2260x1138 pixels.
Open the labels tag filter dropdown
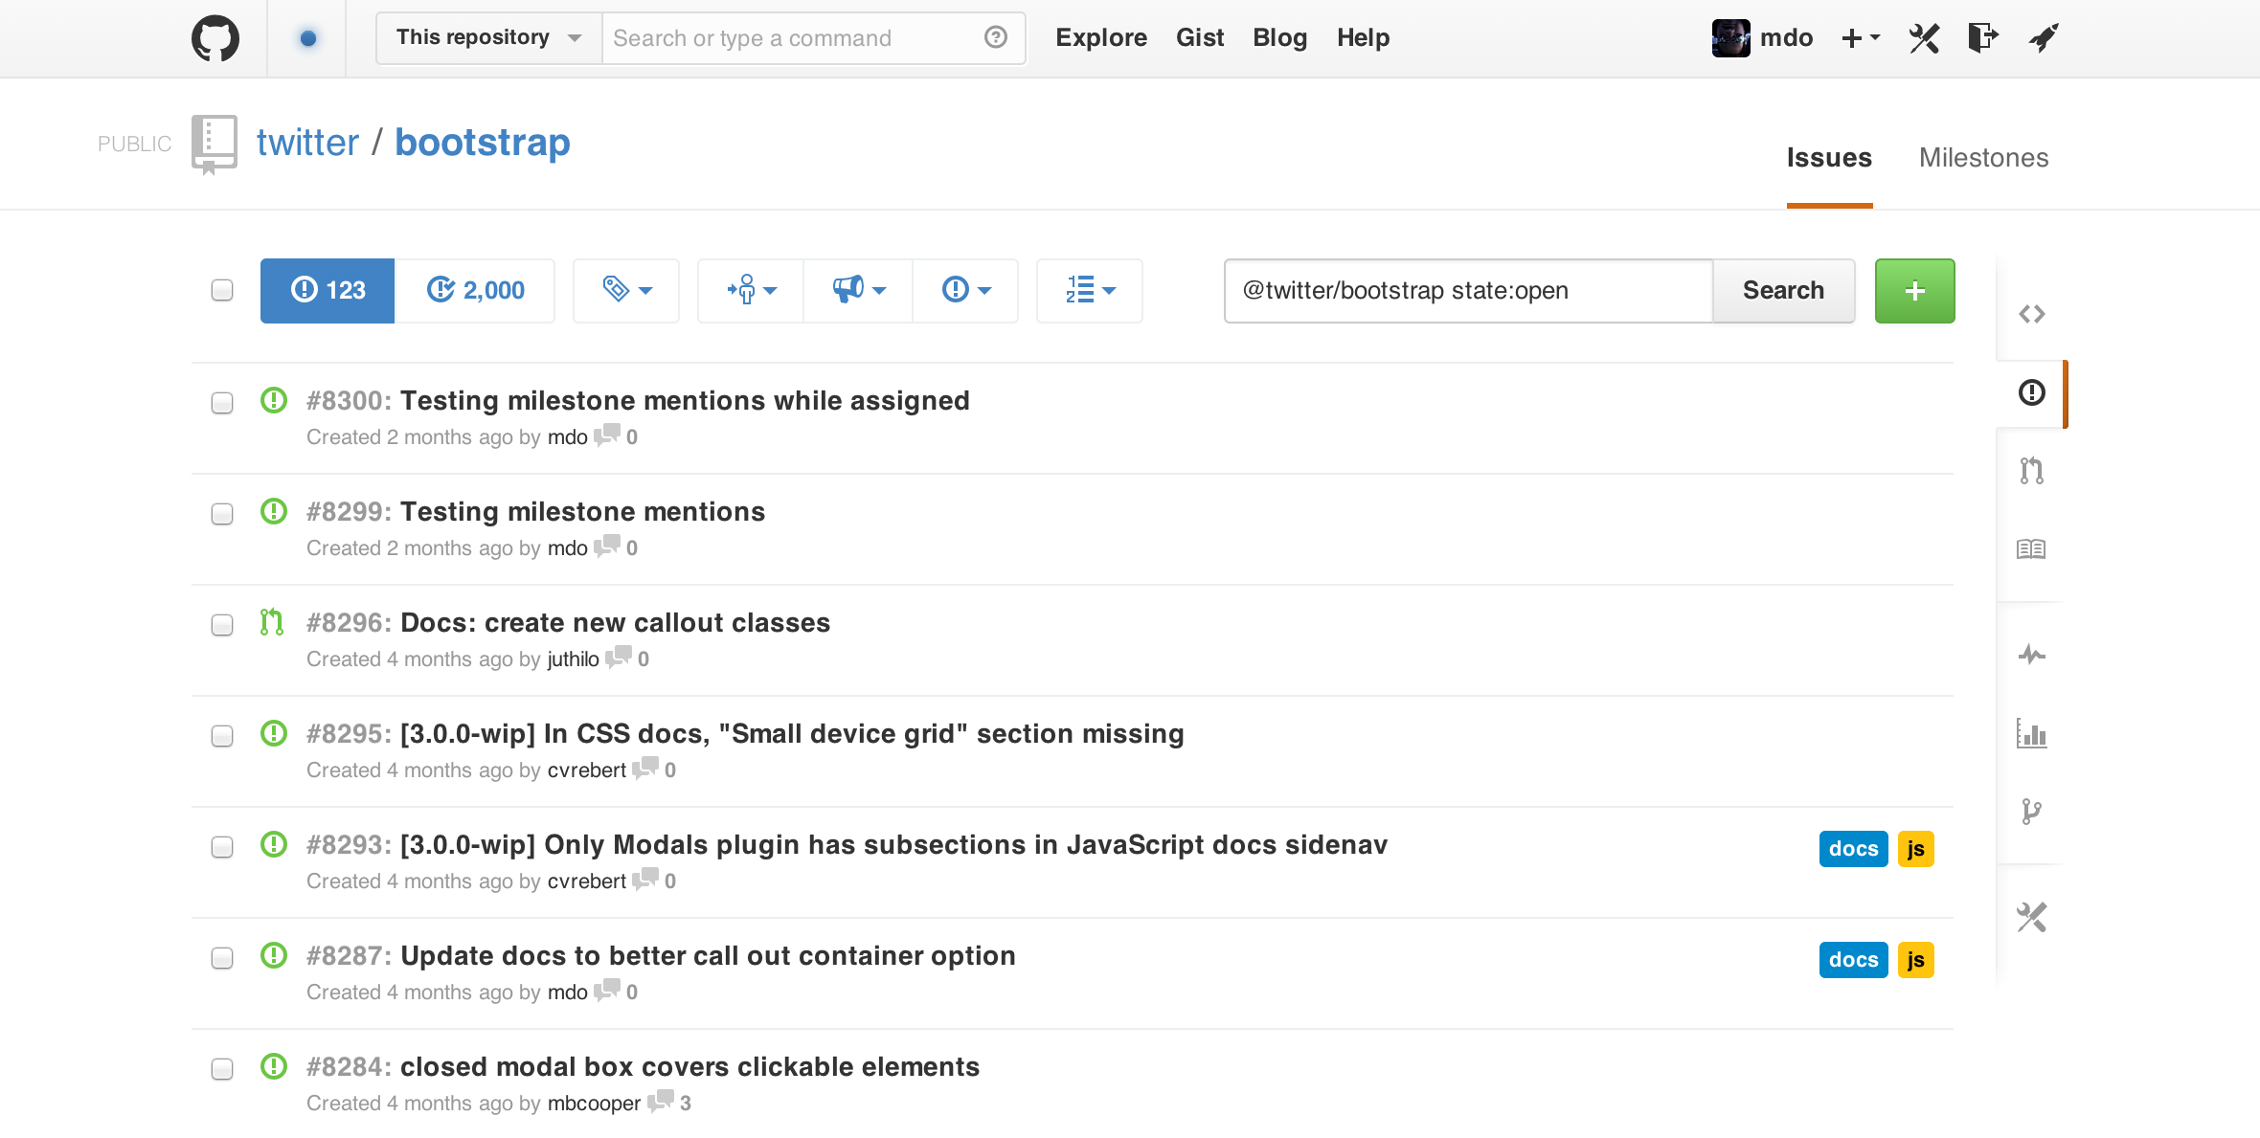point(626,291)
